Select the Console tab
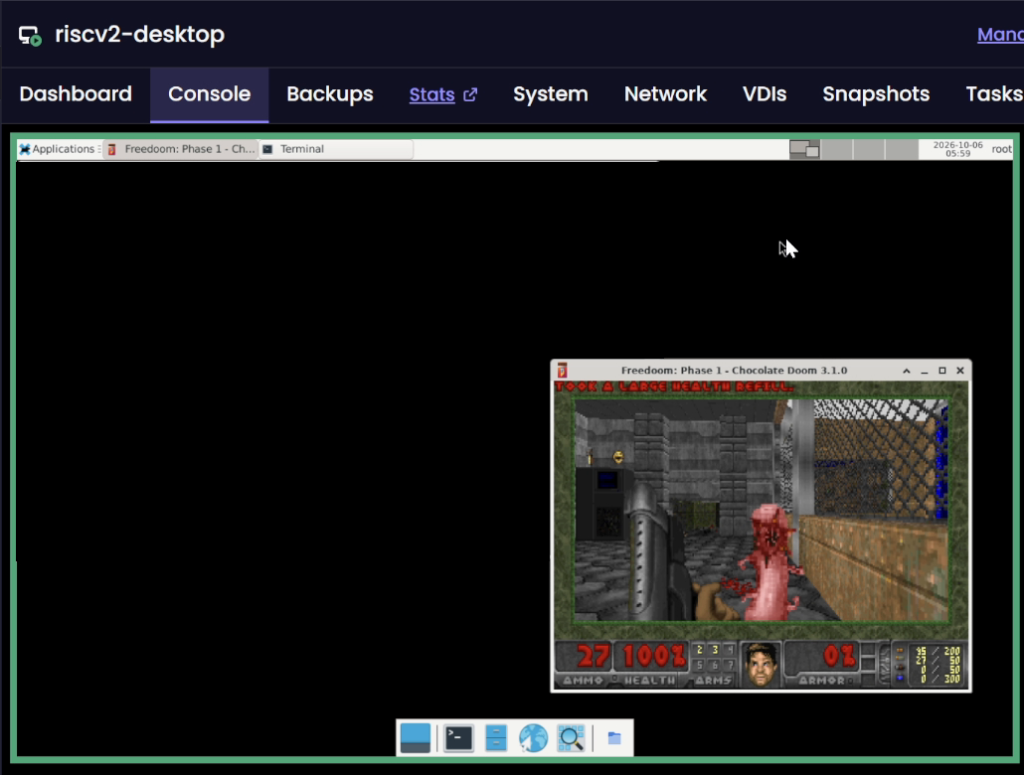The height and width of the screenshot is (775, 1024). pyautogui.click(x=209, y=94)
